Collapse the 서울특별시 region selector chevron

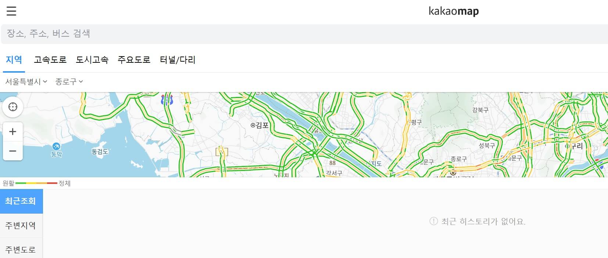(x=45, y=82)
